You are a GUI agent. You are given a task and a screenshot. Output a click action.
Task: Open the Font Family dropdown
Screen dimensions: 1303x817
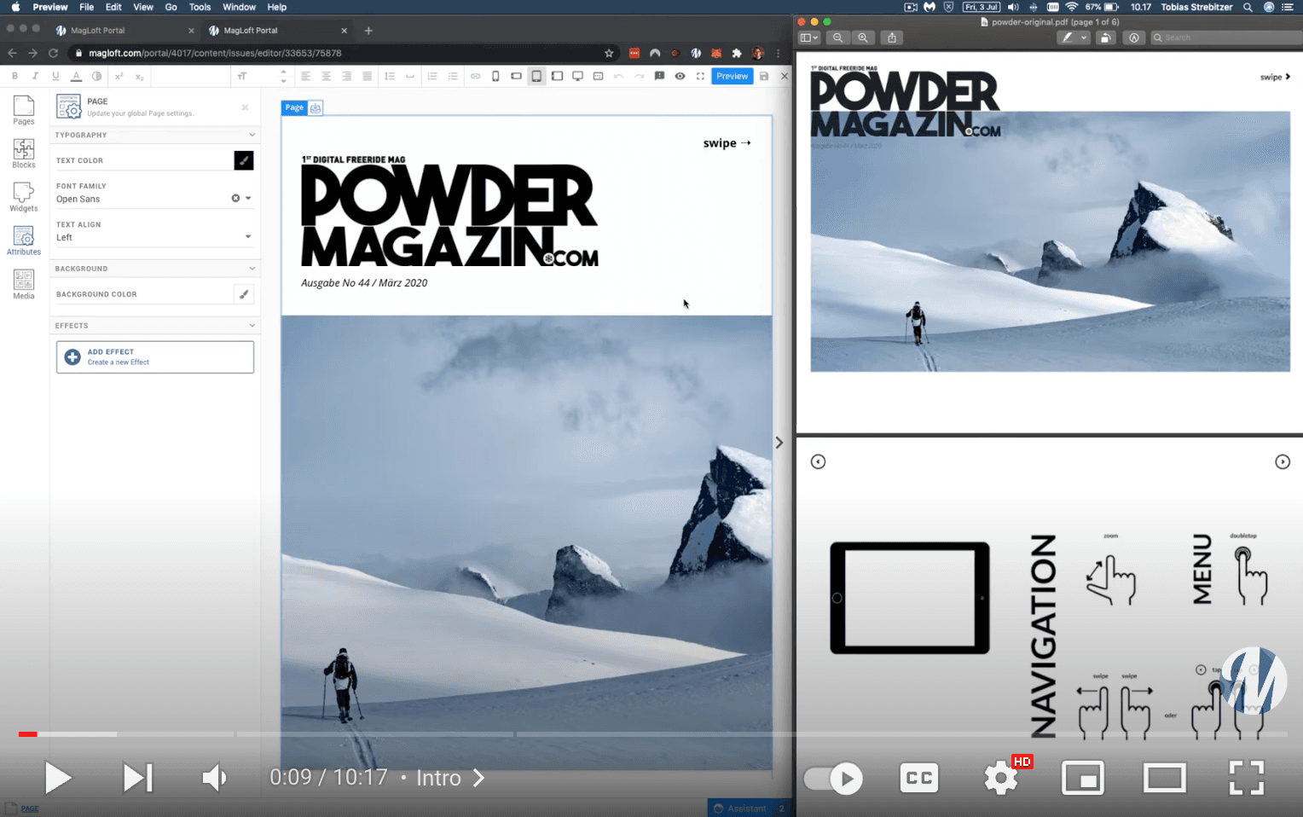coord(248,198)
